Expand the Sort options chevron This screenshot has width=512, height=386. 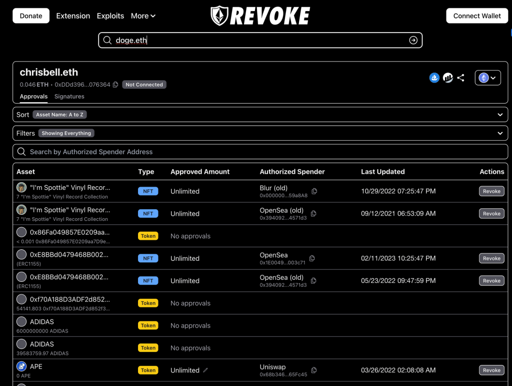tap(500, 115)
